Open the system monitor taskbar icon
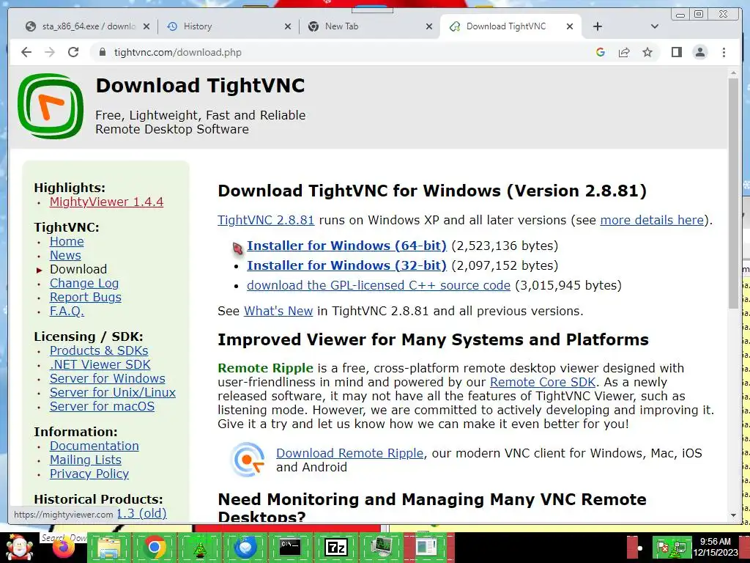This screenshot has width=750, height=563. (x=382, y=547)
